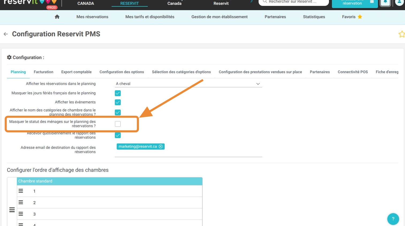Switch to the Facturation tab

pos(43,72)
